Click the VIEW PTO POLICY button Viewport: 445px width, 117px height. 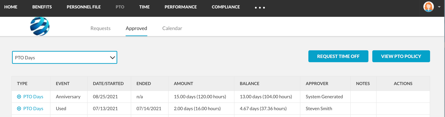(401, 56)
